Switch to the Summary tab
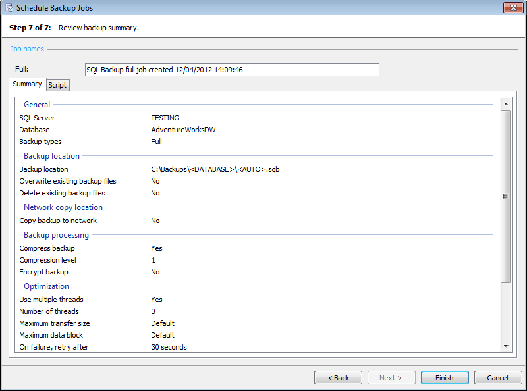Screen dimensions: 527x391 27,84
